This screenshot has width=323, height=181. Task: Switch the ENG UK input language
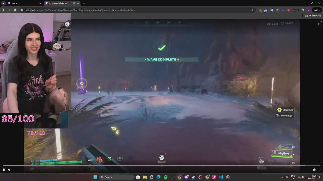(293, 177)
